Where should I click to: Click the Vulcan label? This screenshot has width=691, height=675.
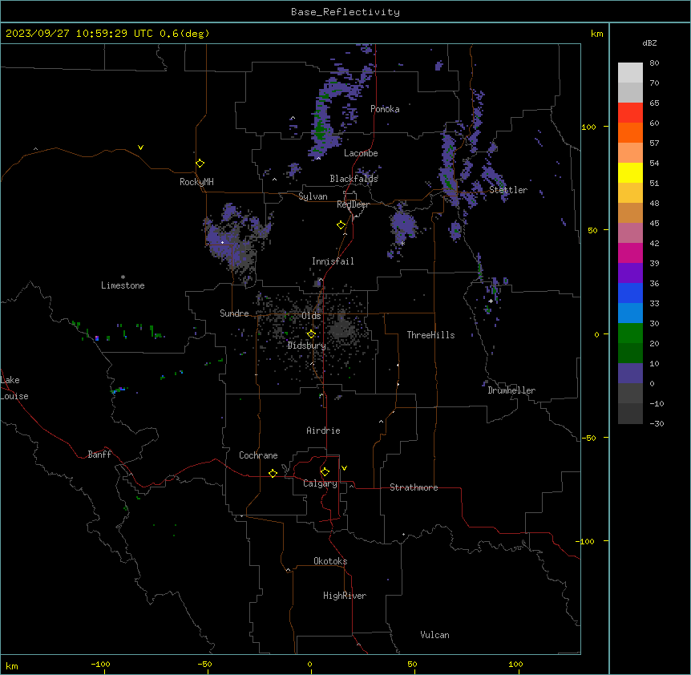[x=435, y=635]
